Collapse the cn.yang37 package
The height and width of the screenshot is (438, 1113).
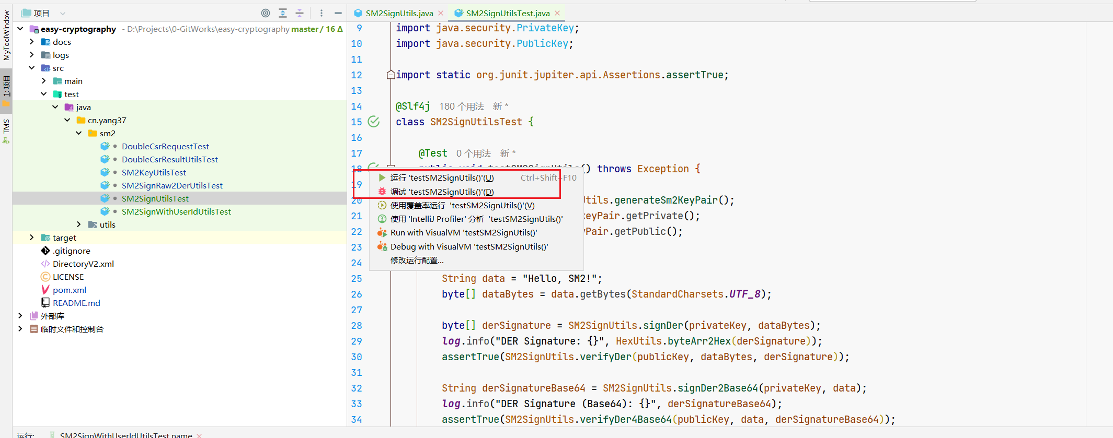coord(67,120)
